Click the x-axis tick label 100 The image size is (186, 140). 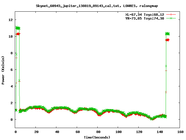pos(119,132)
